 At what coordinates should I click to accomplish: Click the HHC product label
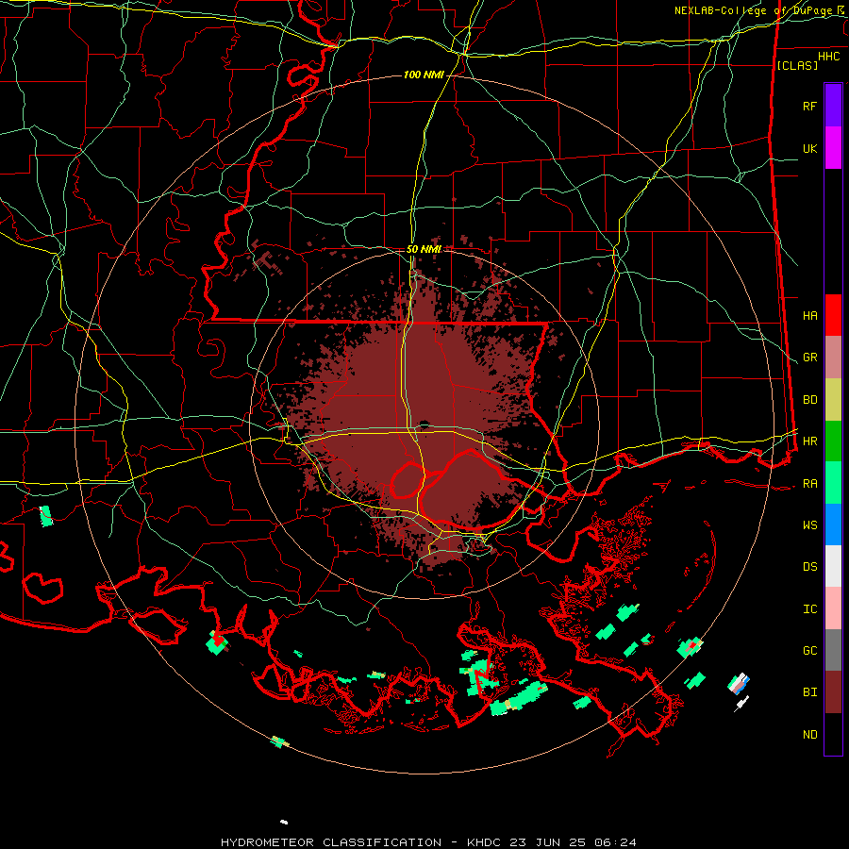(829, 57)
